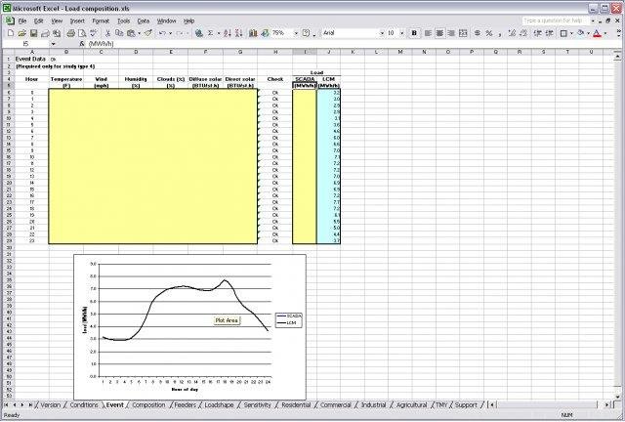Apply Percent style formatting
Viewport: 625px width, 422px height.
(488, 33)
